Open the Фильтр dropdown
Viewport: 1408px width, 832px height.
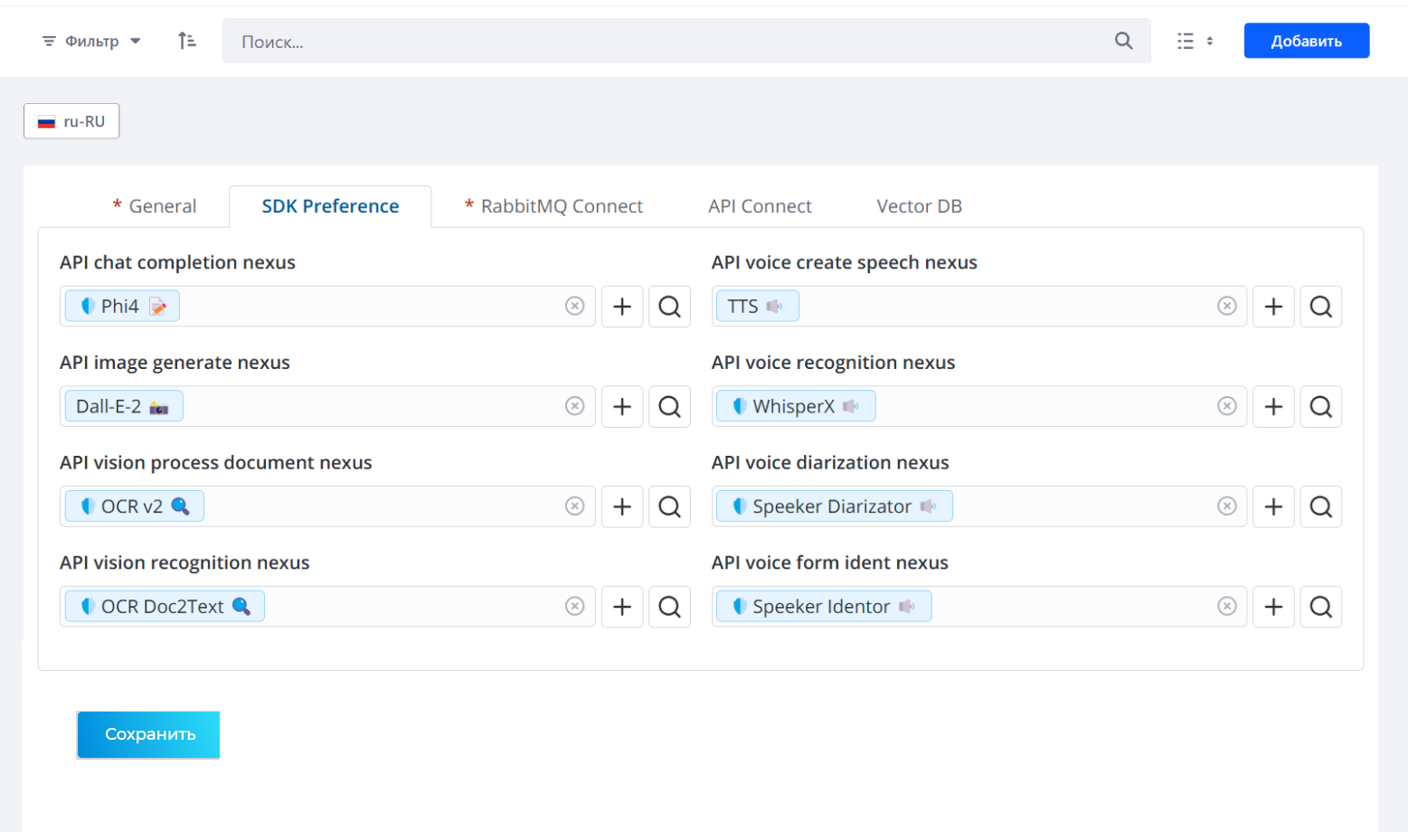click(x=91, y=41)
